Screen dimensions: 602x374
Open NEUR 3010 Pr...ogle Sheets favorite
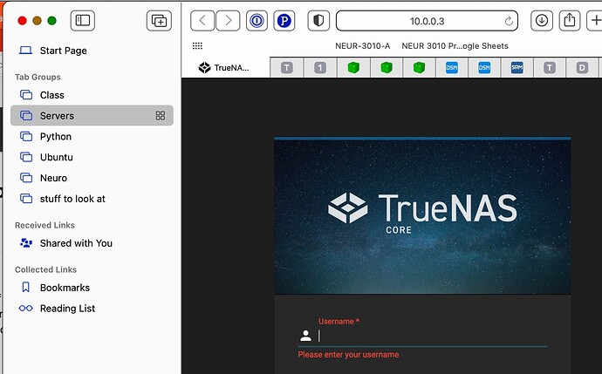[455, 46]
